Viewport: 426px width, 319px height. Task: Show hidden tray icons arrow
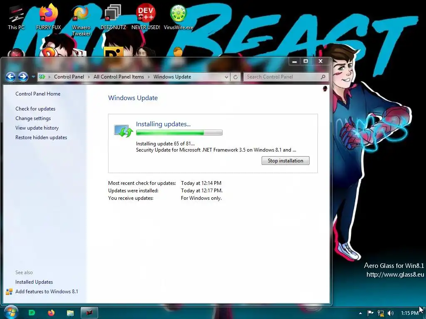point(361,313)
